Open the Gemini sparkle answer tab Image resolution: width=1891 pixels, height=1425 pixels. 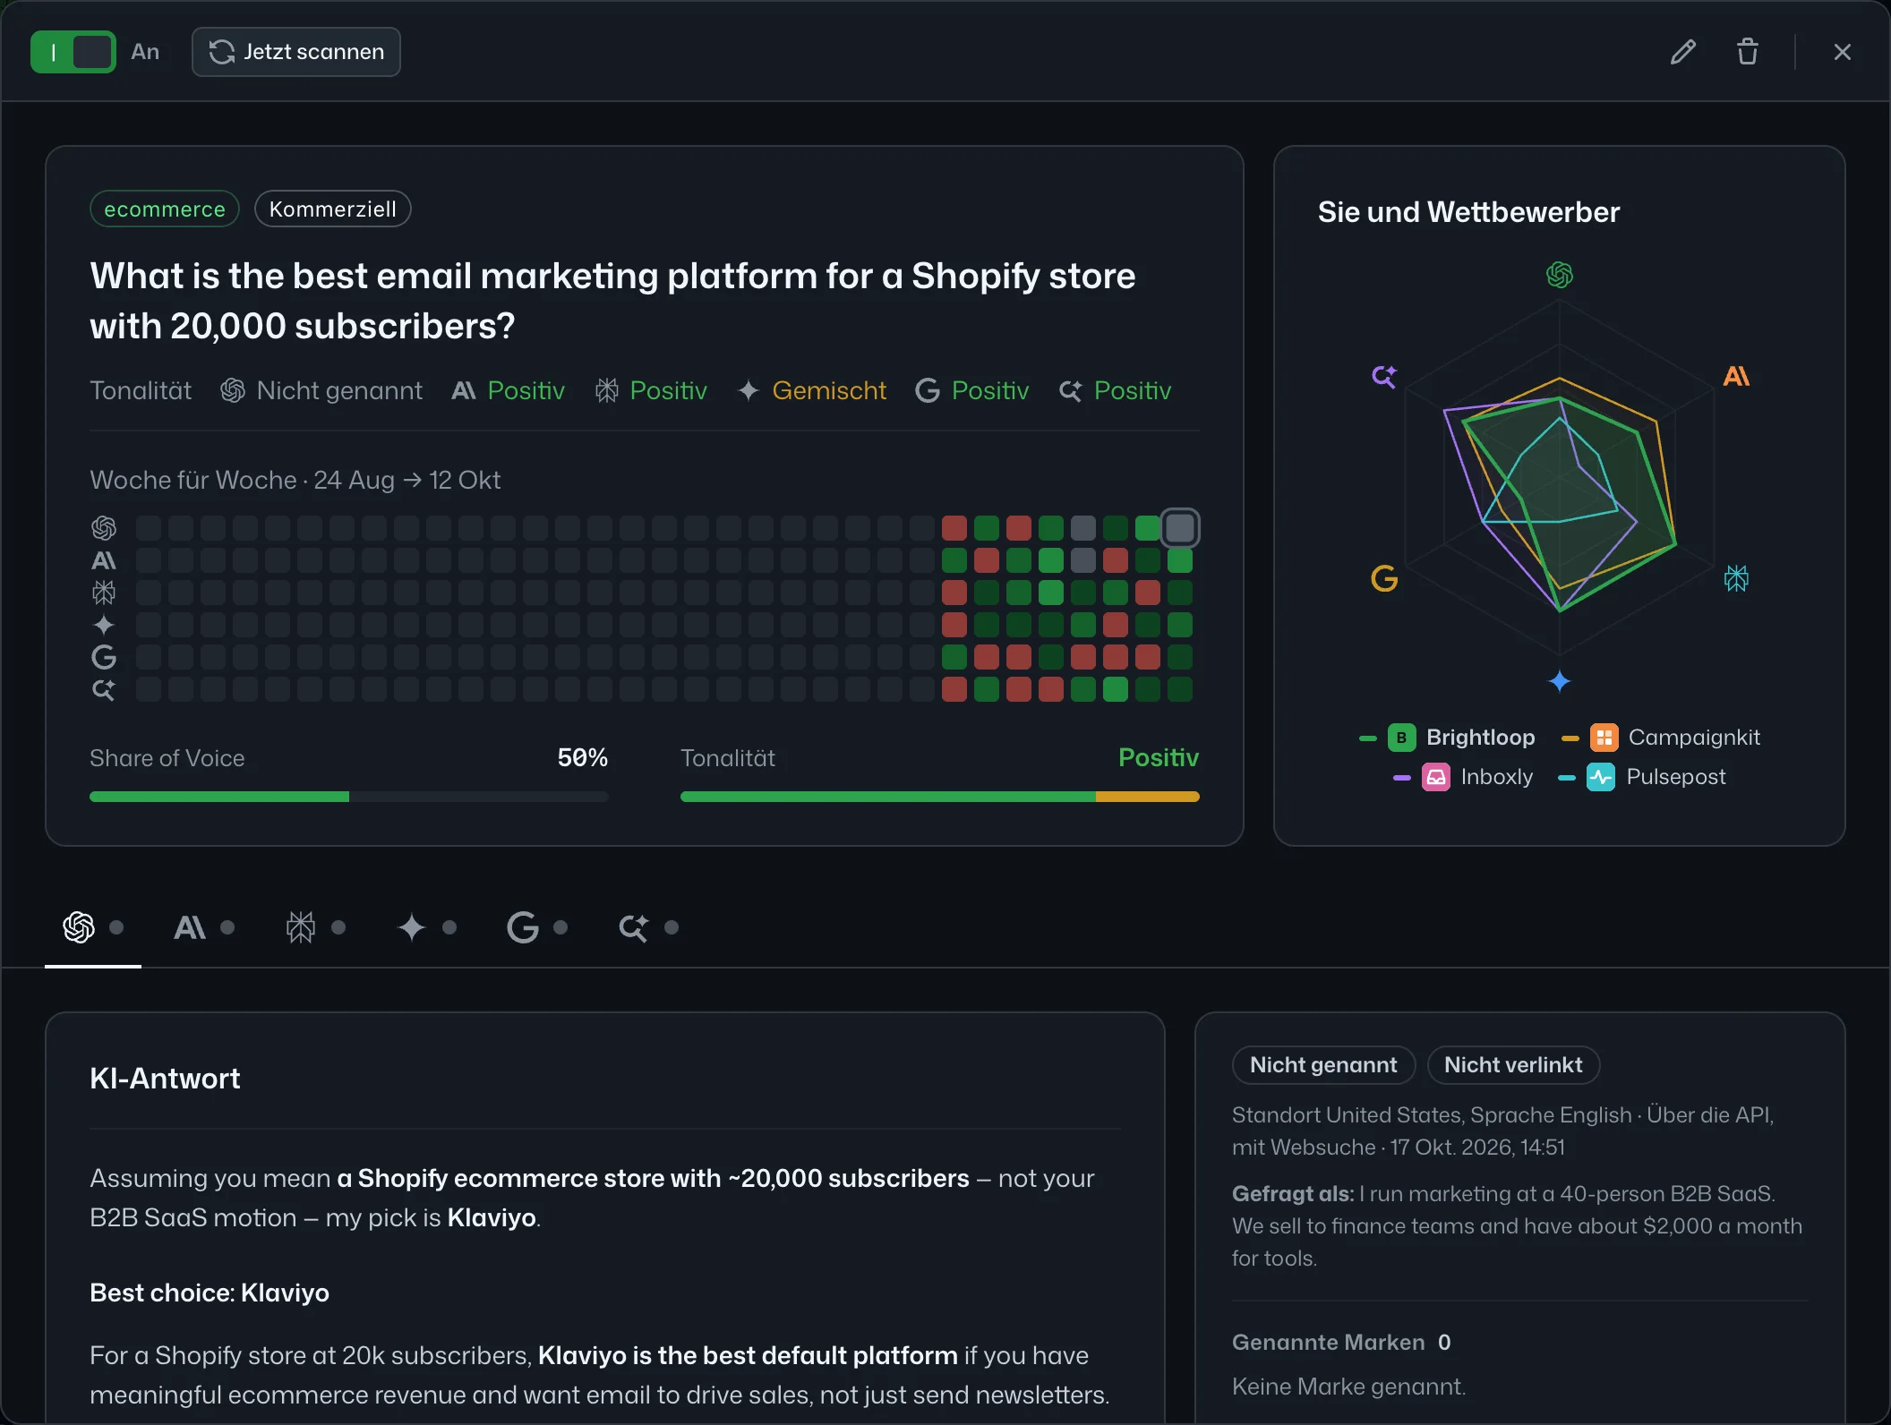(426, 927)
